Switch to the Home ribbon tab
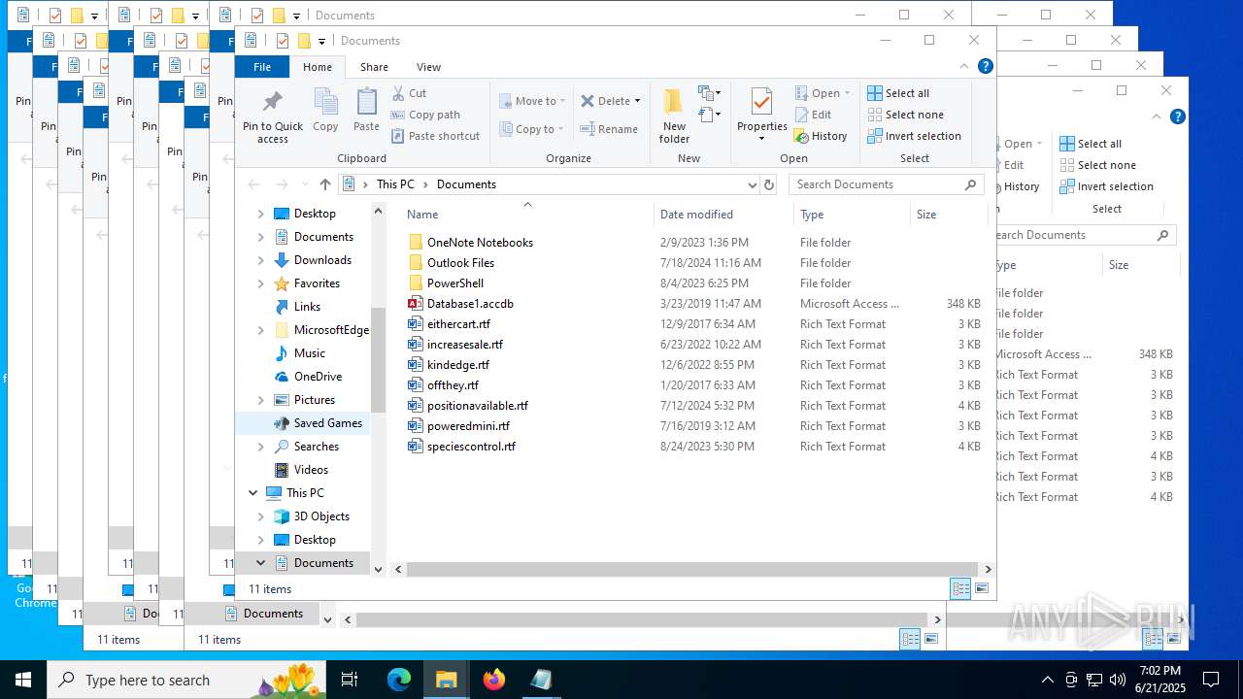 318,67
